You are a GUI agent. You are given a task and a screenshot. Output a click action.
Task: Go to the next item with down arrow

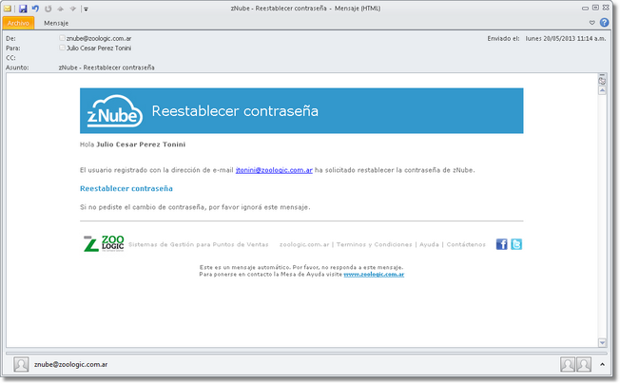(x=72, y=9)
